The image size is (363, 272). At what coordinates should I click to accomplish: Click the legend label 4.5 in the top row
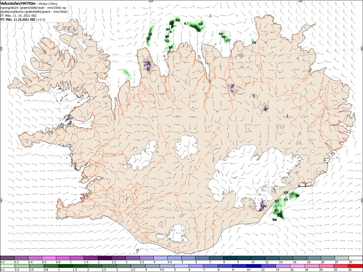170,262
